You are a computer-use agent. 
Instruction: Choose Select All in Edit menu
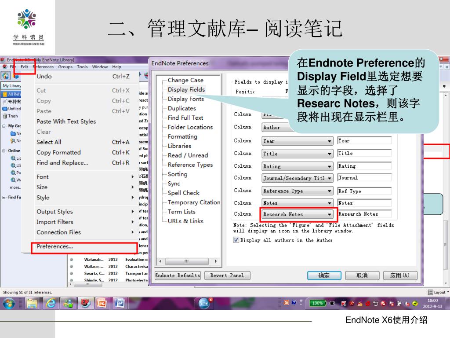pyautogui.click(x=85, y=142)
